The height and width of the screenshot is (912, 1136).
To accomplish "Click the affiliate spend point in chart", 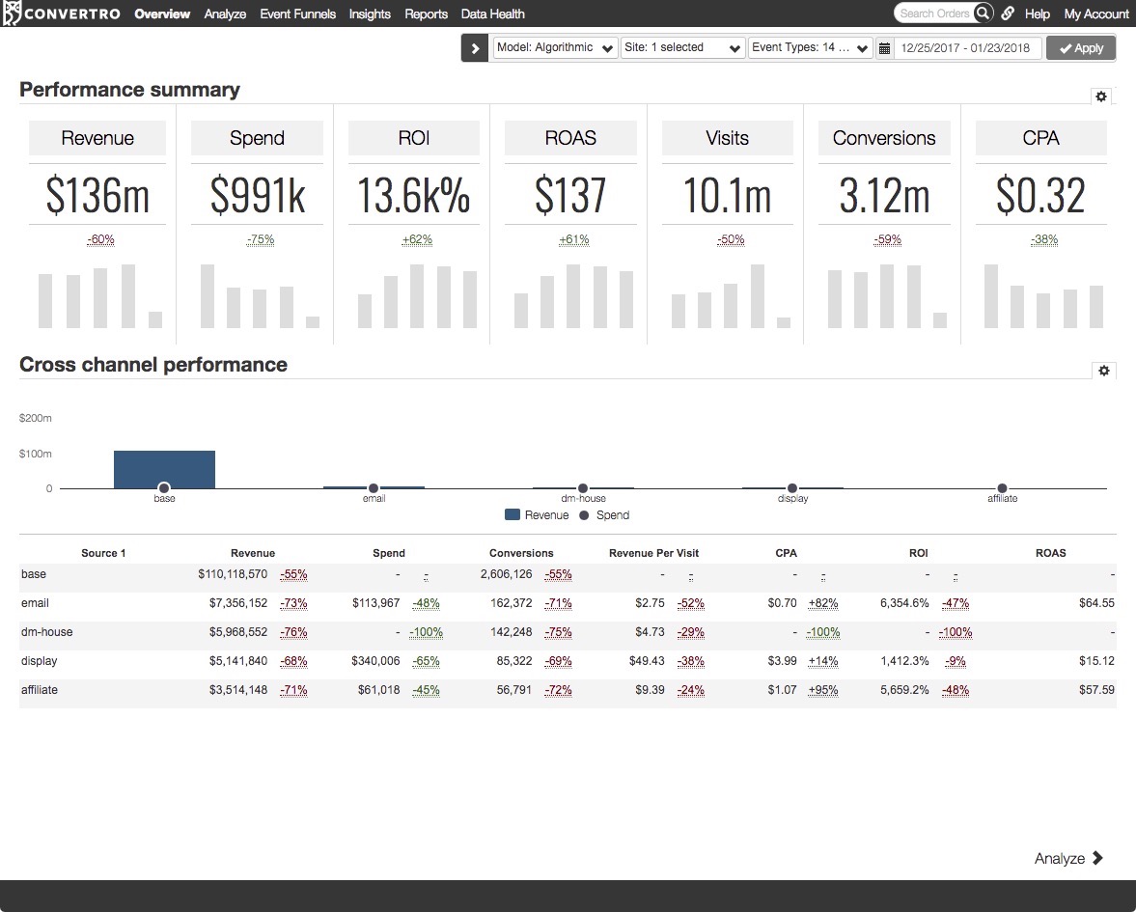I will pos(1002,488).
